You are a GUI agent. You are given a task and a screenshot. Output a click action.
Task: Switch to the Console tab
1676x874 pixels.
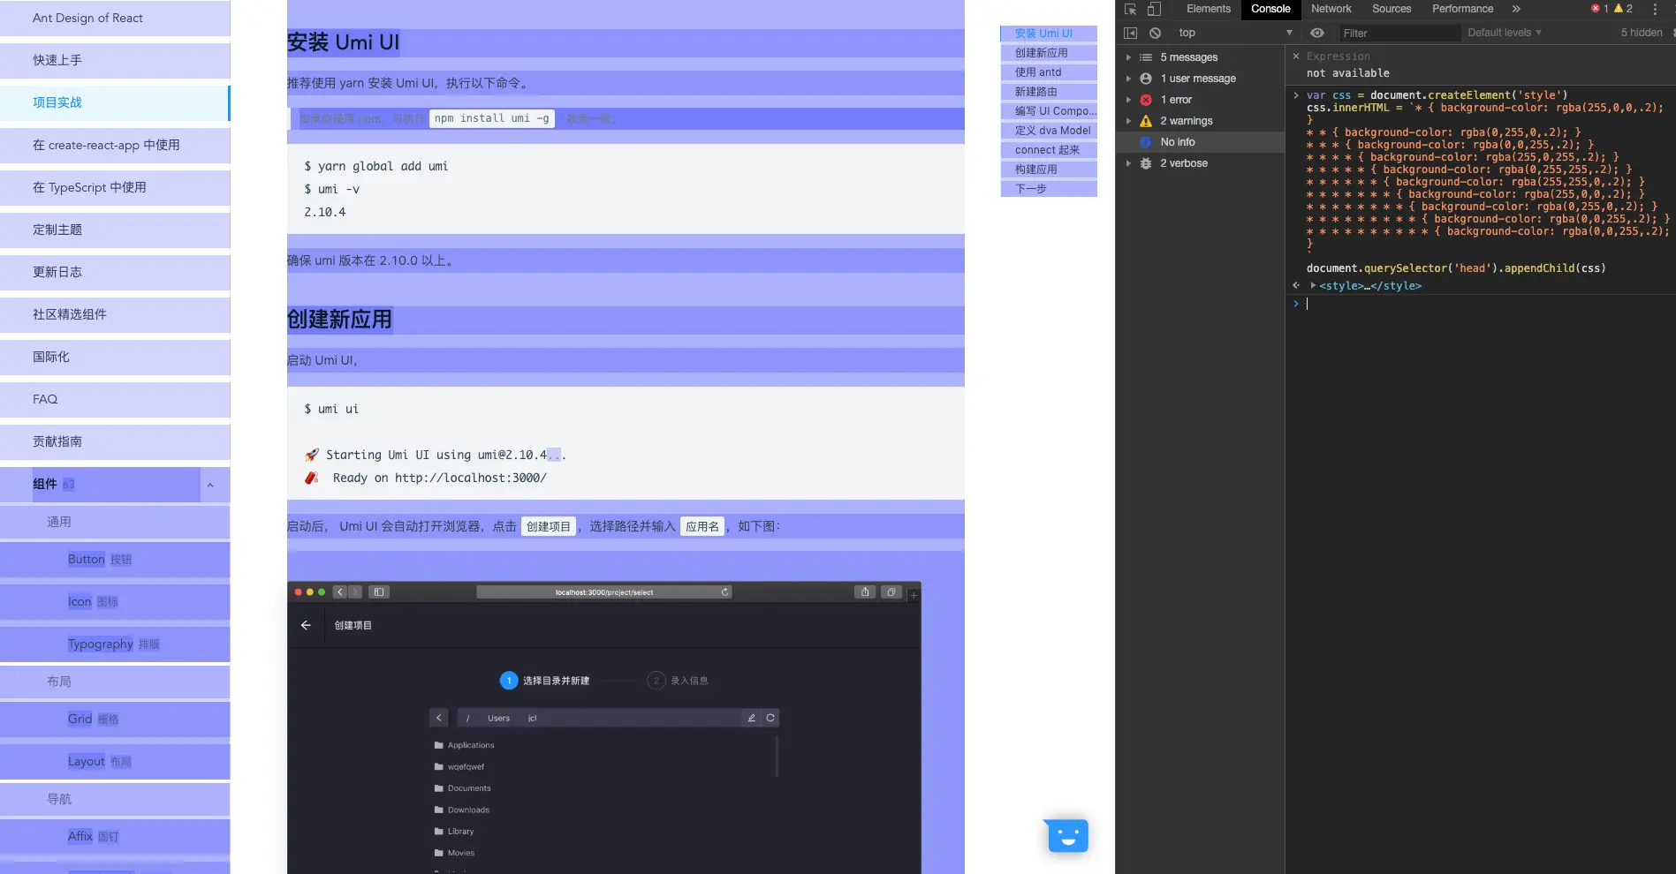(x=1270, y=9)
